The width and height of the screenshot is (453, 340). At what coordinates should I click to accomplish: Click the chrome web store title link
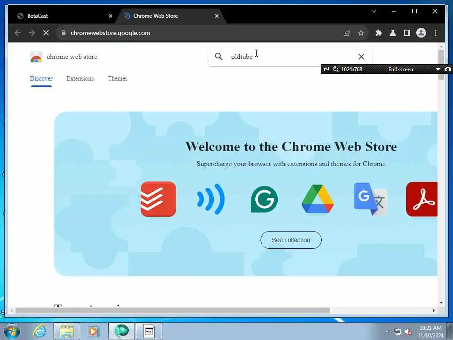point(72,57)
